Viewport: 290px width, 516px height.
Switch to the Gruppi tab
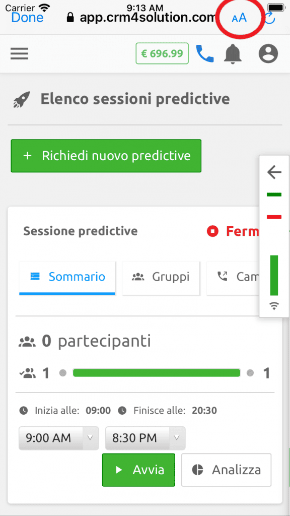161,278
